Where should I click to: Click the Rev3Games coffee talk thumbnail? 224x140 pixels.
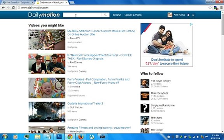(x=47, y=64)
